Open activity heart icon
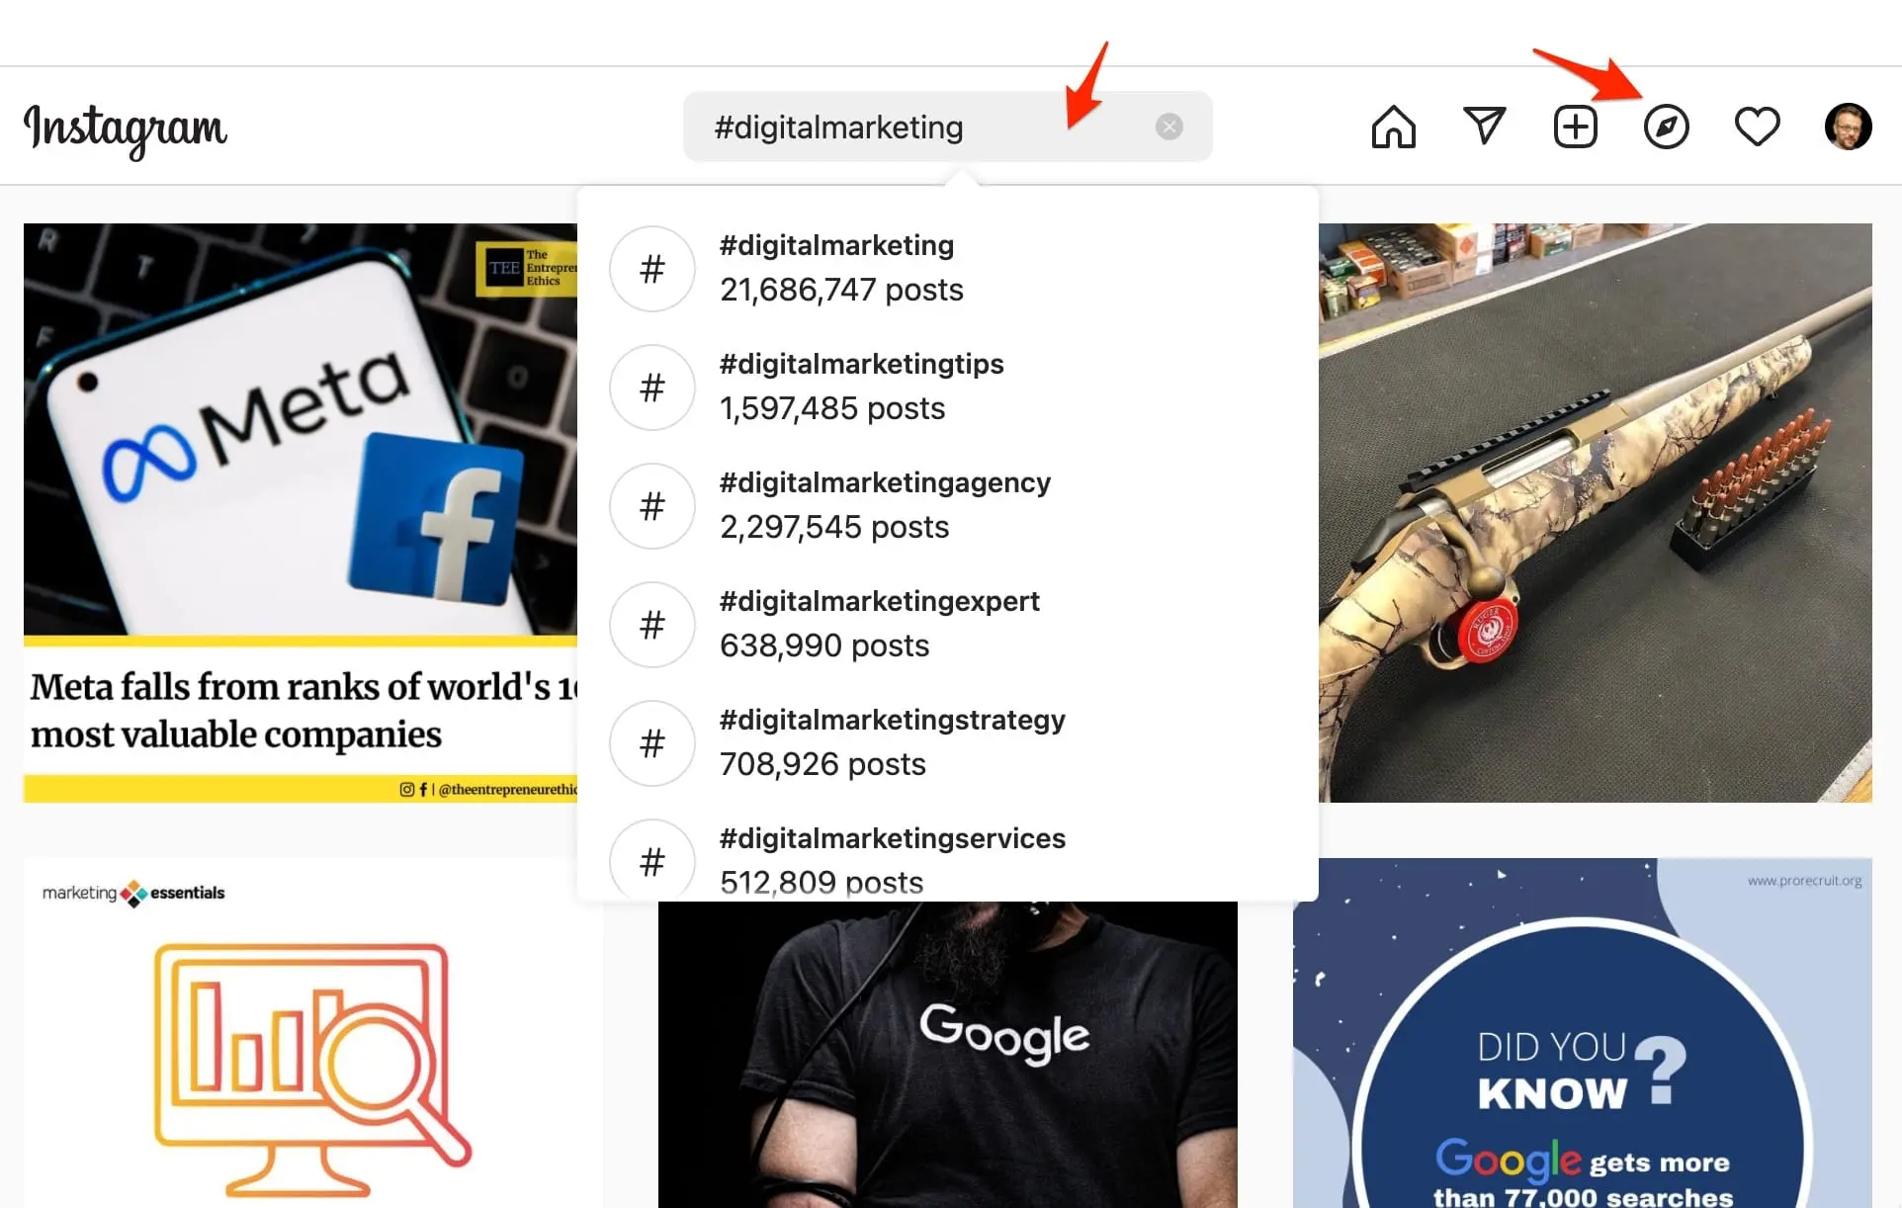 click(1757, 127)
